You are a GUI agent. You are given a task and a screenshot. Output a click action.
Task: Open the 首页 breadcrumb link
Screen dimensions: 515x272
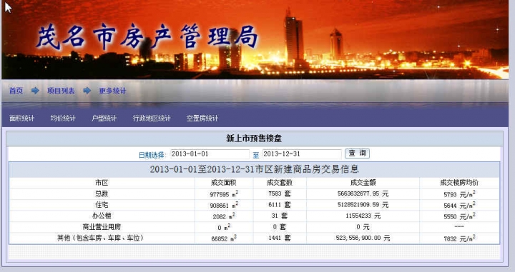coord(16,91)
